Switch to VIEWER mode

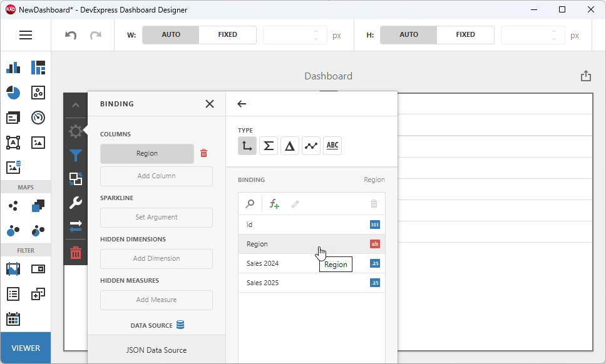pos(25,348)
